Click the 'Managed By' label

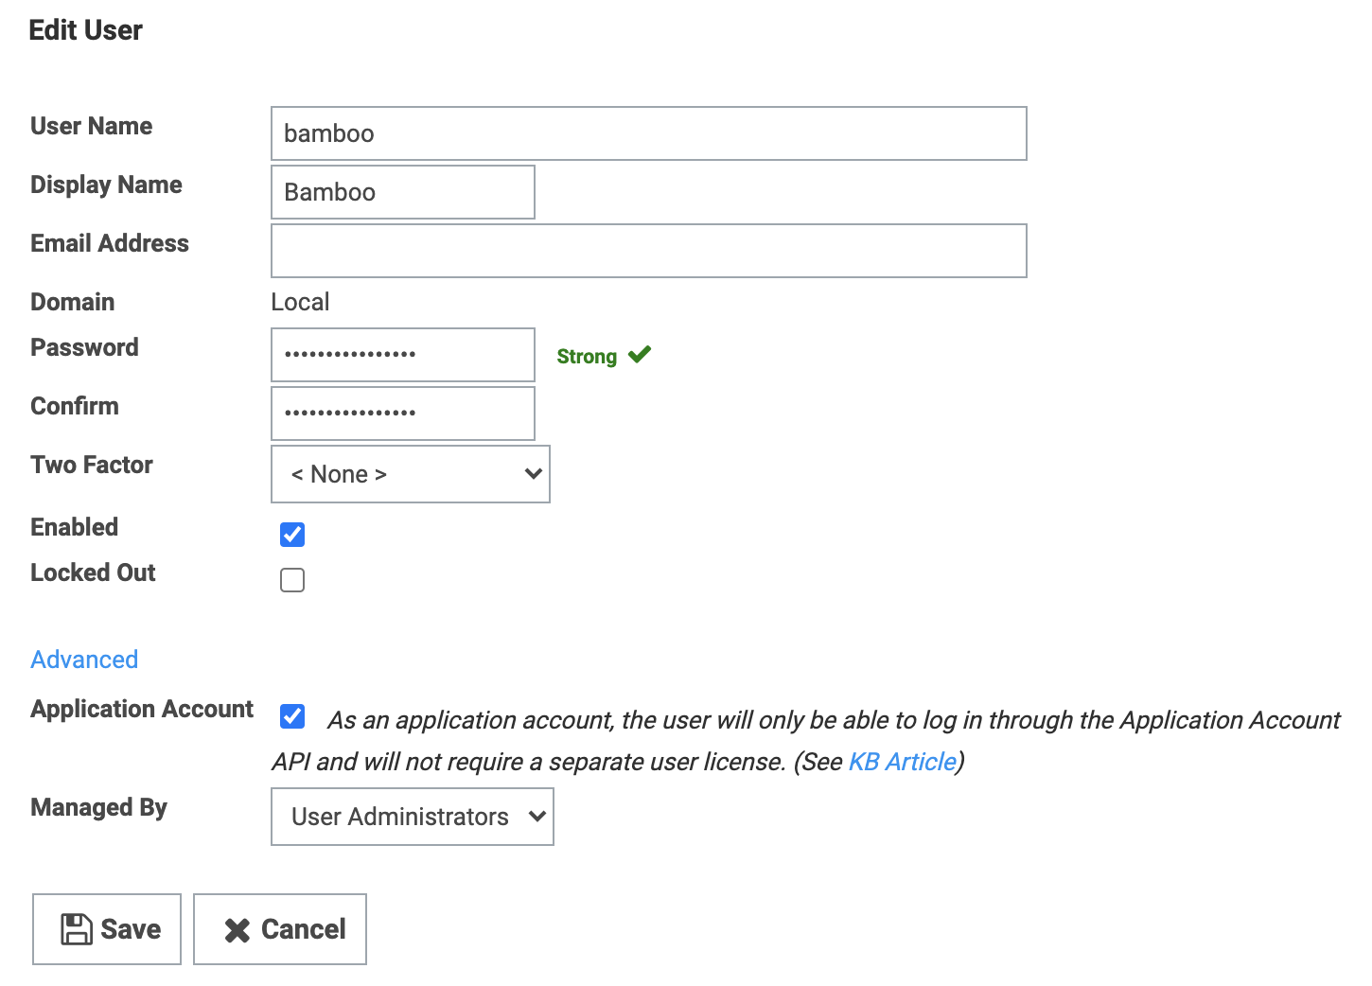99,807
